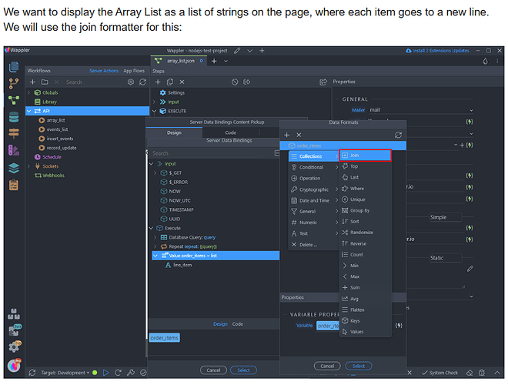Add a new step in the Steps toolbar
Viewport: 508px width, 385px height.
tap(158, 82)
